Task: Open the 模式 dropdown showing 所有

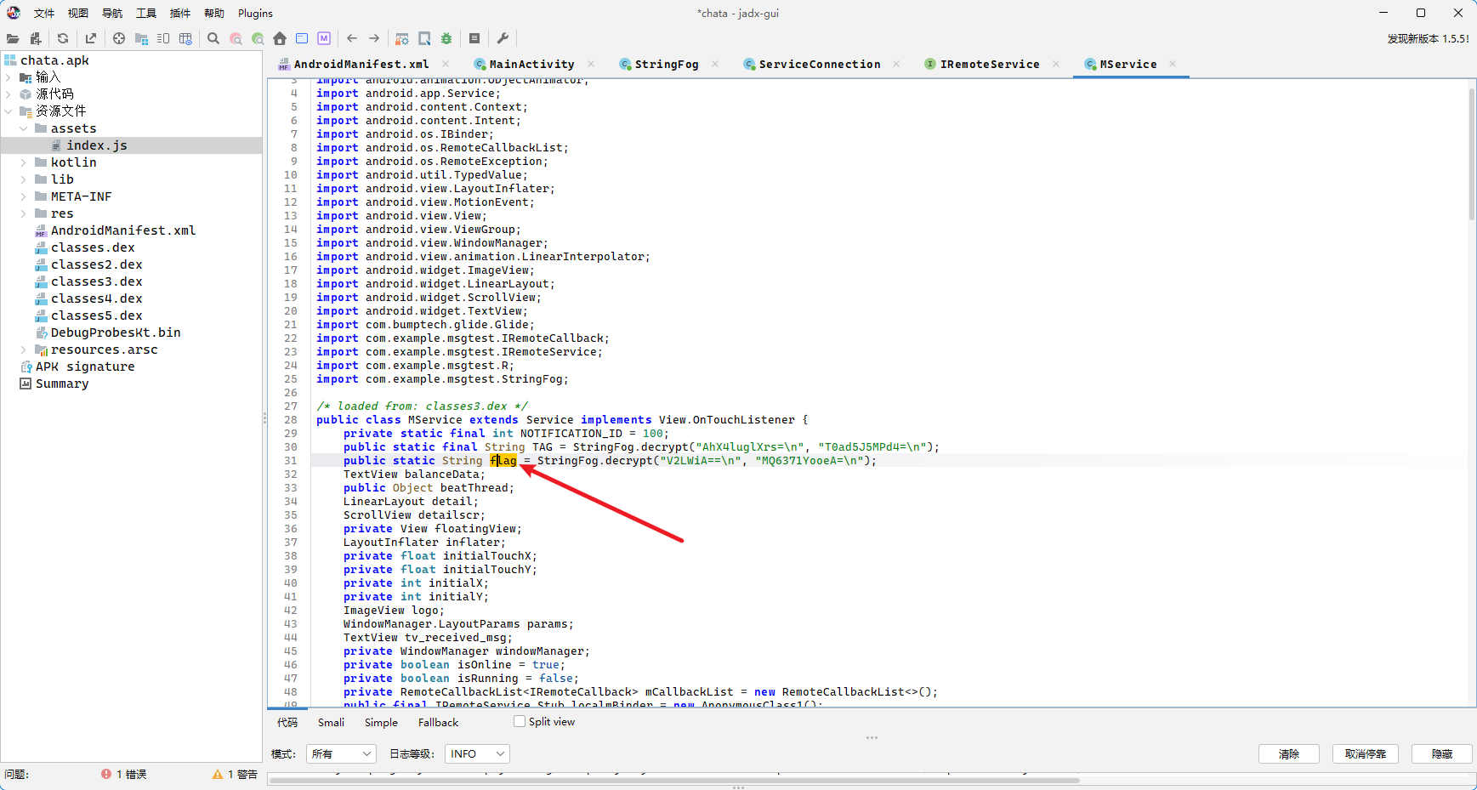Action: coord(341,753)
